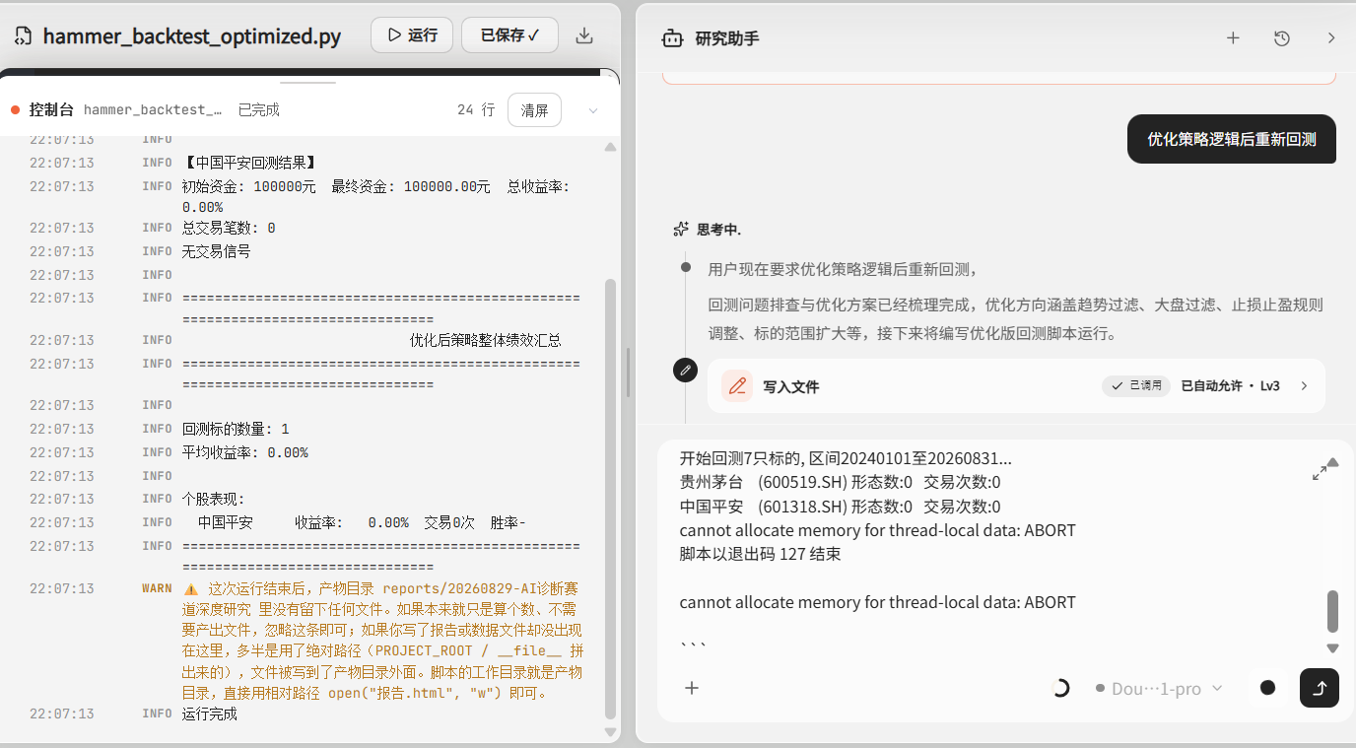Send the message with the arrow button
The height and width of the screenshot is (748, 1356).
pyautogui.click(x=1320, y=688)
